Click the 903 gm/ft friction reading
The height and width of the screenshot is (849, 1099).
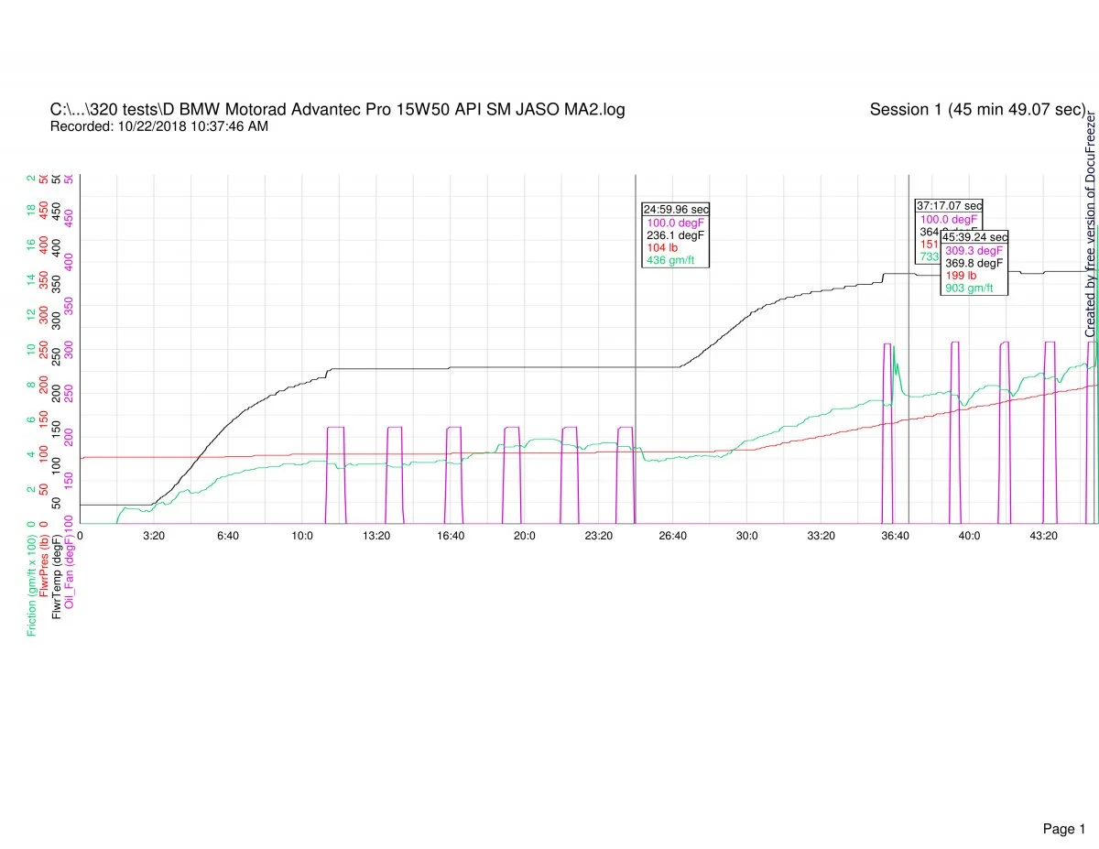point(970,288)
